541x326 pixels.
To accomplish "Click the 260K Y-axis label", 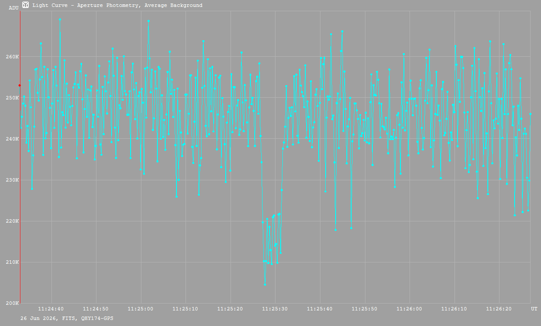I will tap(13, 57).
